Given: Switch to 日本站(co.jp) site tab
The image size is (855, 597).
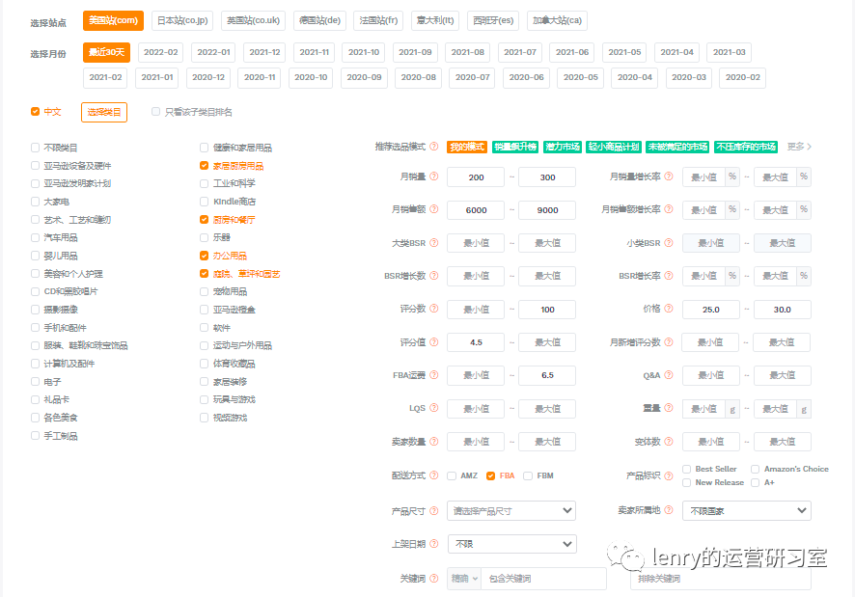Looking at the screenshot, I should (x=183, y=20).
